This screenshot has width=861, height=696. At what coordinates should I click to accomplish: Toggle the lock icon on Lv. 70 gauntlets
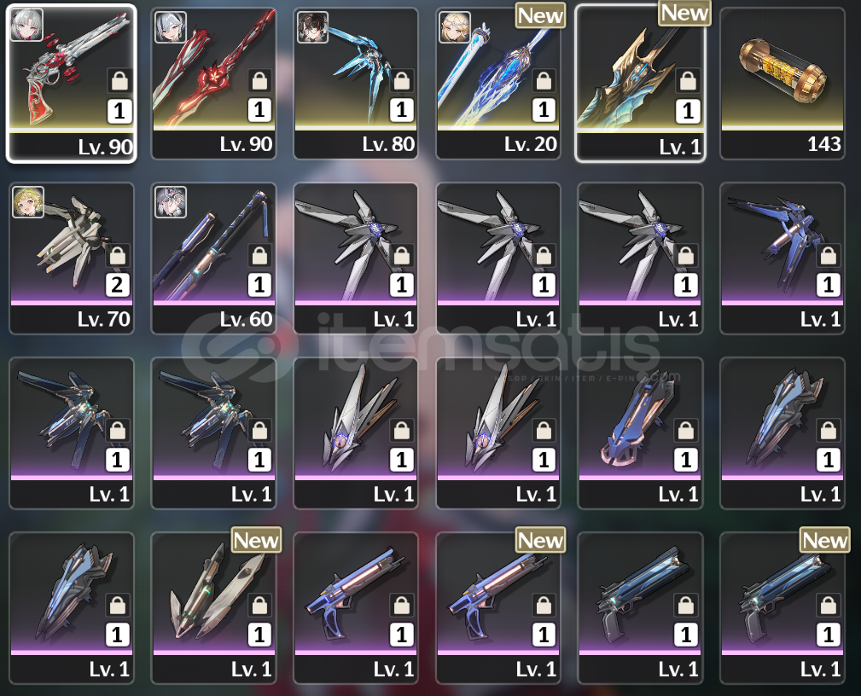click(x=118, y=256)
